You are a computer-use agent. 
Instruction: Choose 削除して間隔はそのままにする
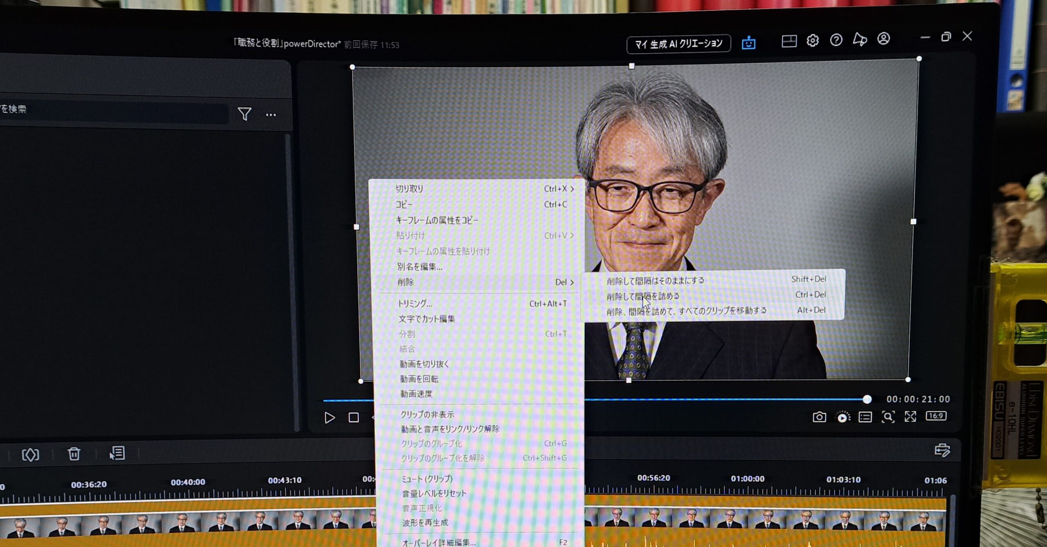(x=655, y=280)
